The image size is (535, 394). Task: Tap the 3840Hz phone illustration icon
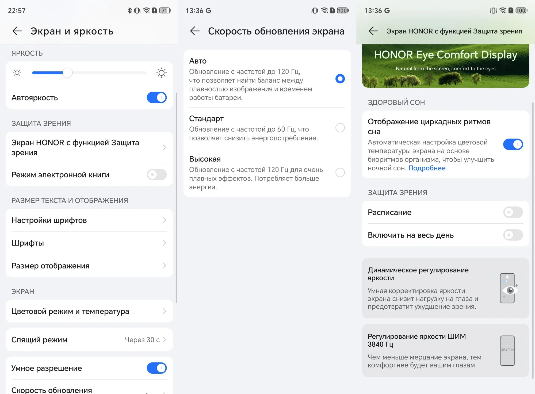coord(507,350)
